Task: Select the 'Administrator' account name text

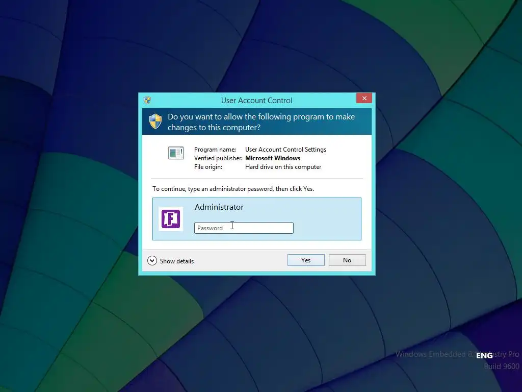Action: pos(219,207)
